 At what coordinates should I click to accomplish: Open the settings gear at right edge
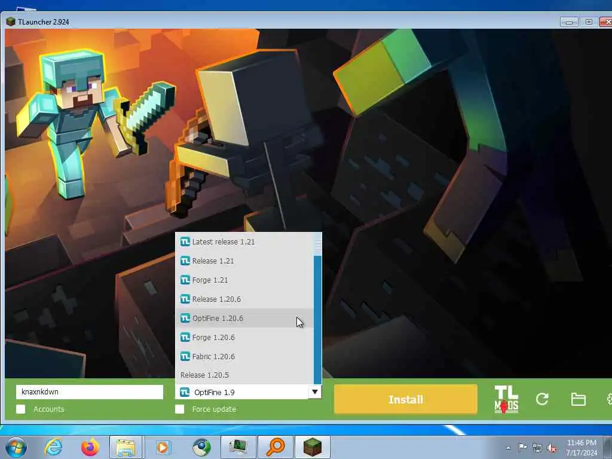tap(609, 399)
